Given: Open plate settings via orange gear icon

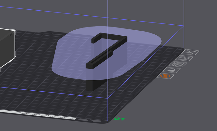Looking at the screenshot, I should coord(165,76).
